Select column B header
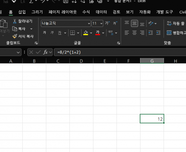The image size is (186, 152). [34, 61]
